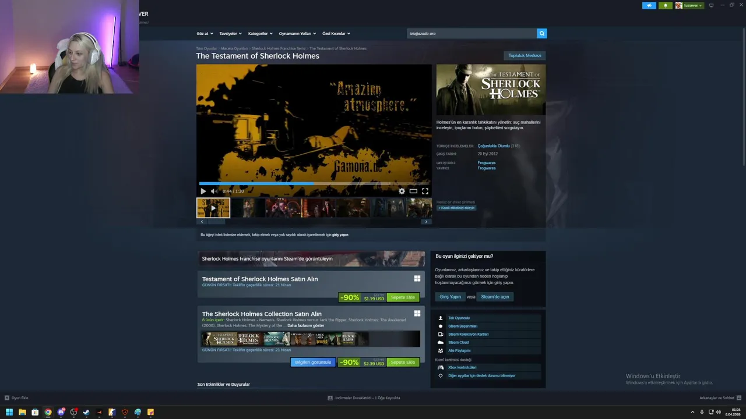Open File Explorer from the taskbar
The width and height of the screenshot is (746, 419).
tap(22, 412)
